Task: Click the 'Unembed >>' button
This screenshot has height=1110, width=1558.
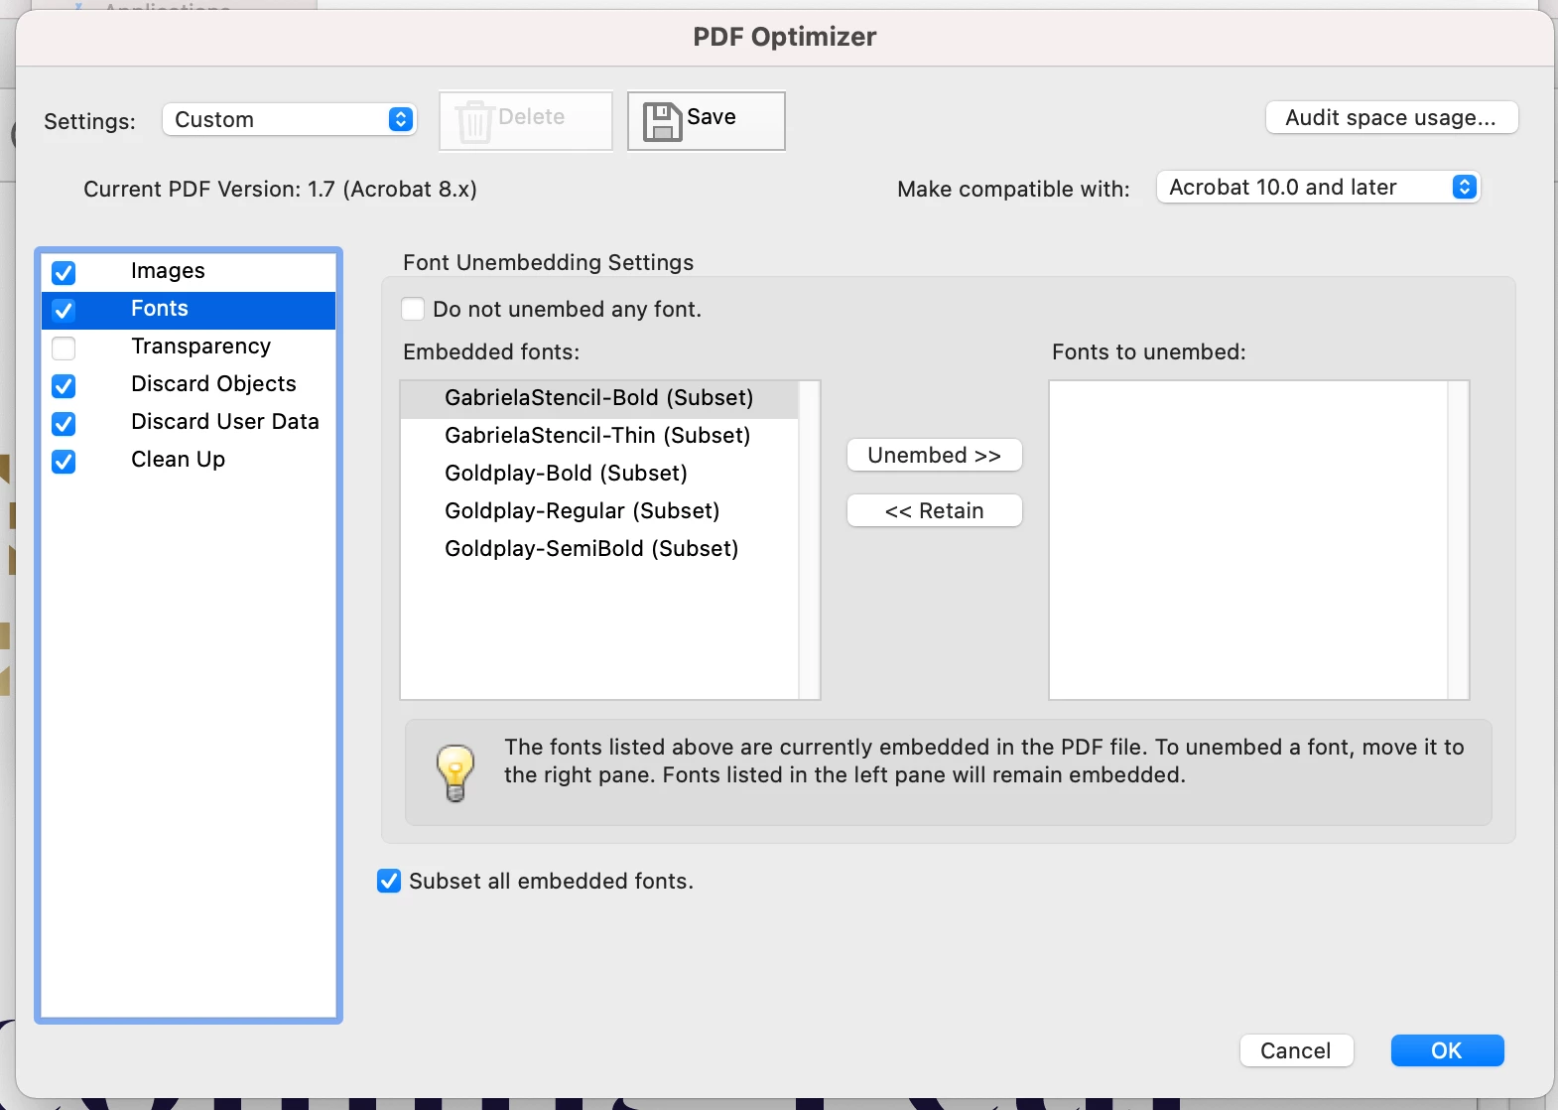Action: coord(935,455)
